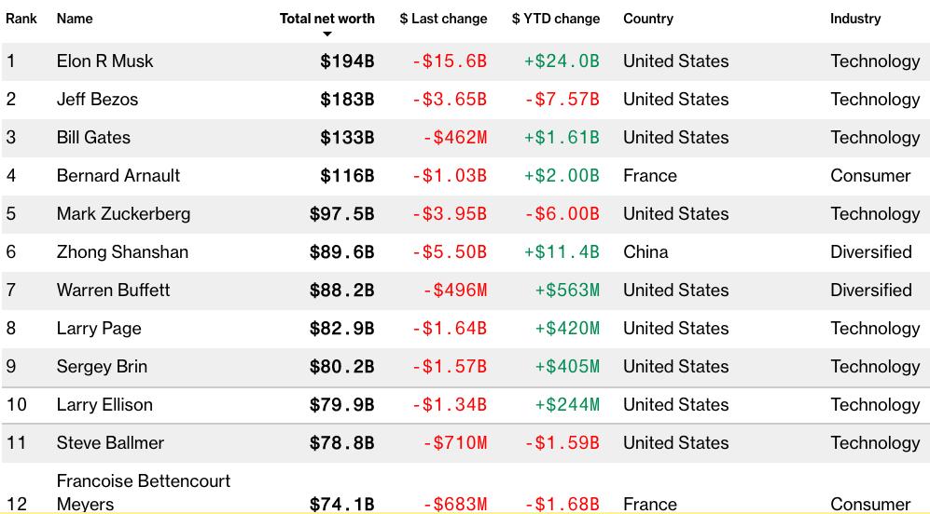Select Mark Zuckerberg in the list
Image resolution: width=930 pixels, height=514 pixels.
[x=123, y=214]
